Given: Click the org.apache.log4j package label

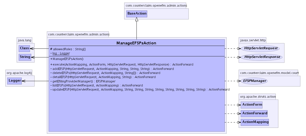Looking at the screenshot, I should tap(19, 73).
